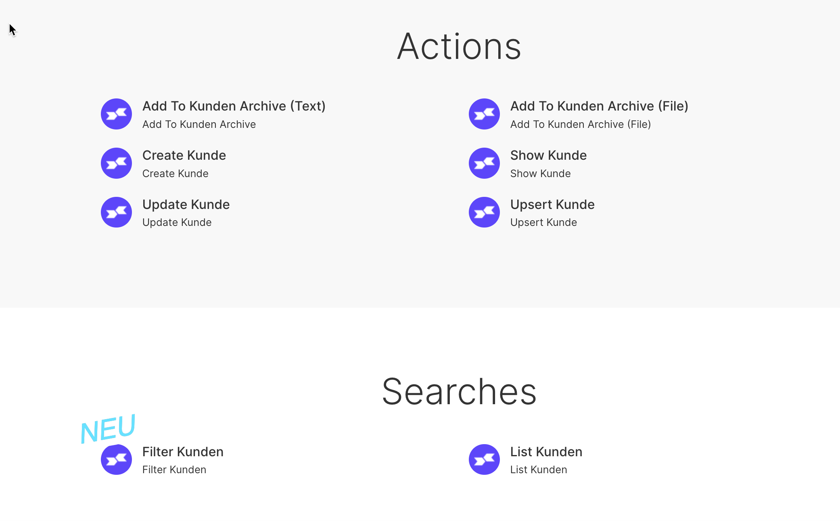This screenshot has height=522, width=840.
Task: Click the icon beside Add To Kunden Archive (File)
Action: [484, 114]
